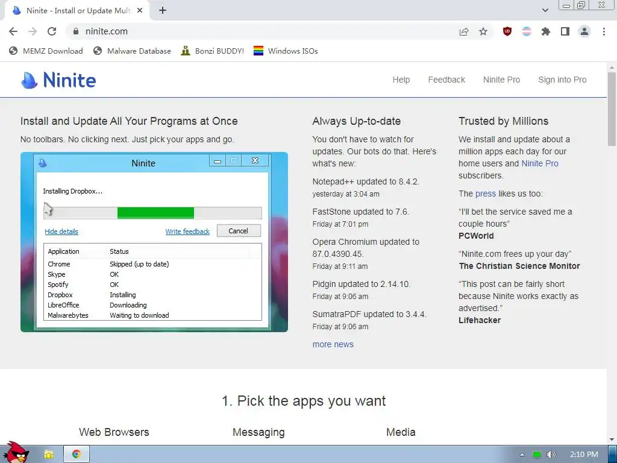Click the Ninite logo
This screenshot has width=617, height=463.
click(x=58, y=80)
